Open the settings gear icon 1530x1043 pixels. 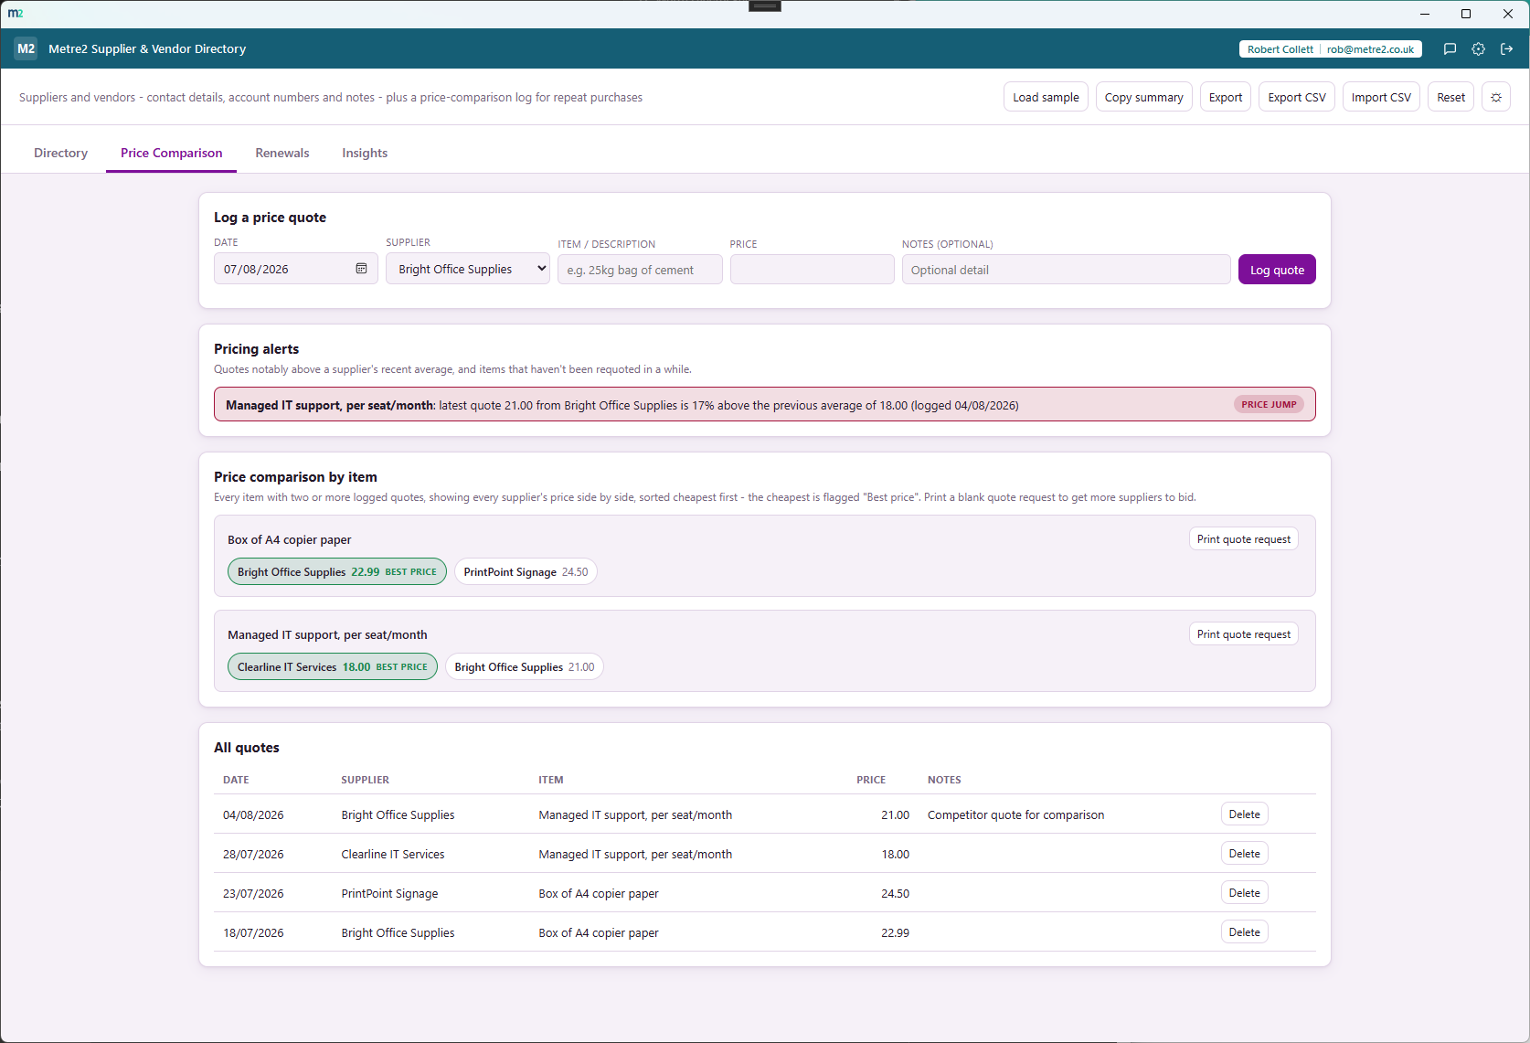(1478, 49)
